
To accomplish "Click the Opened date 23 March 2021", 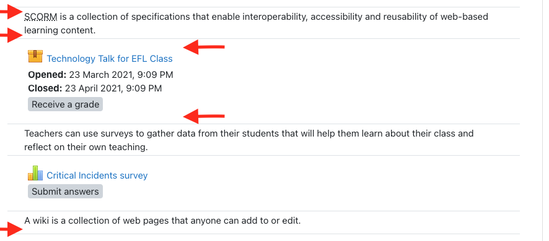I will click(x=121, y=75).
